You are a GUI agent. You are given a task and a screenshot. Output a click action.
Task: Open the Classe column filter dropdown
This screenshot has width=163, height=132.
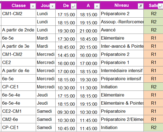coord(33,6)
